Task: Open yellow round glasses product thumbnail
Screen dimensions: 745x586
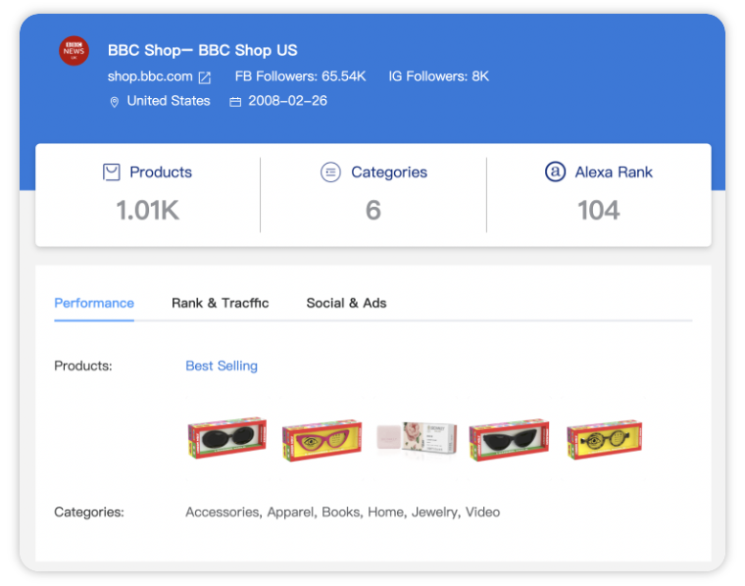Action: 604,439
